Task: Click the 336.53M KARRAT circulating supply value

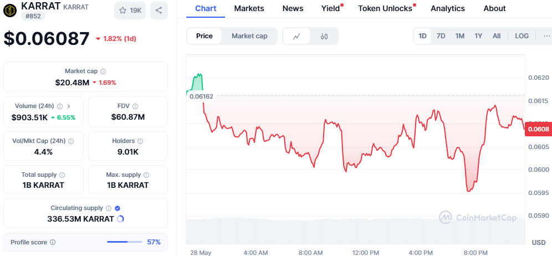Action: click(80, 219)
